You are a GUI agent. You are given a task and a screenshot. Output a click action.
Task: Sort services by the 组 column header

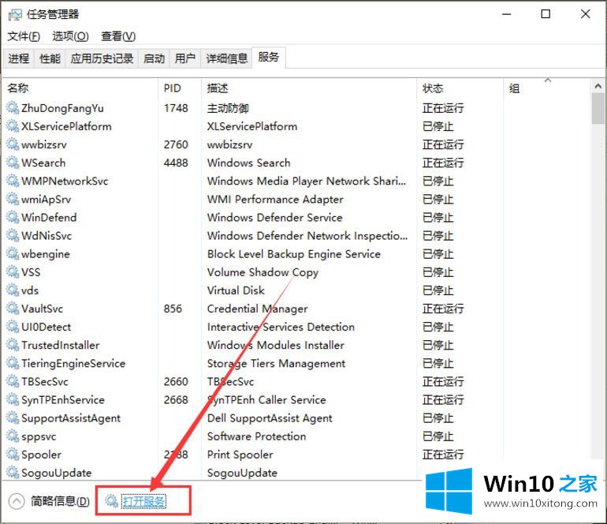547,88
